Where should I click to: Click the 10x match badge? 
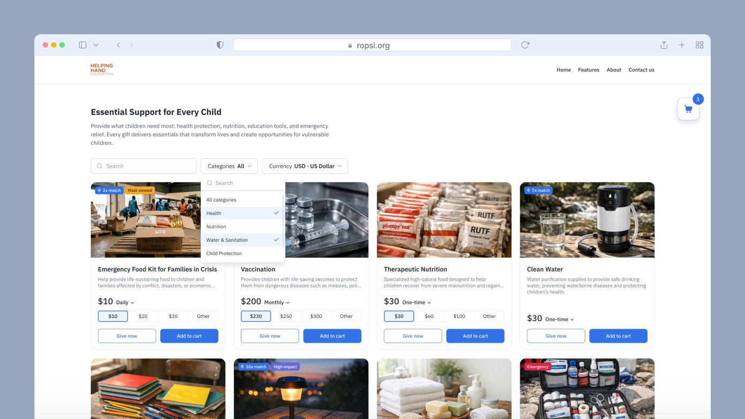[x=254, y=367]
